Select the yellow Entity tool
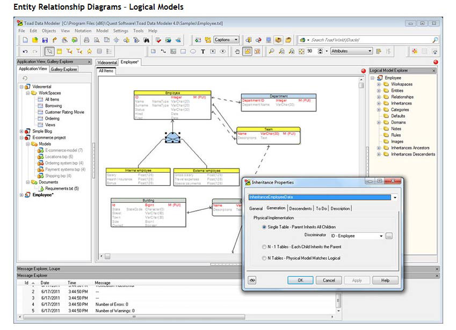Screen dimensions: 456x330 (x=59, y=52)
